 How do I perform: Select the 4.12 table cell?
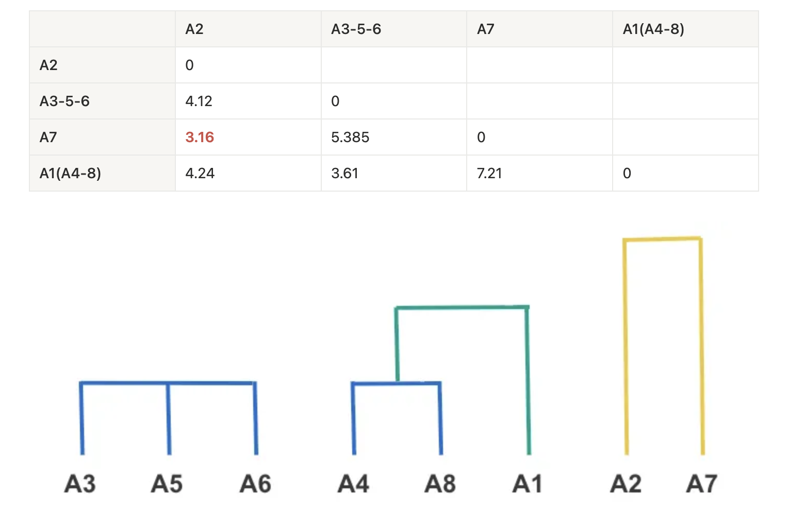tap(199, 101)
